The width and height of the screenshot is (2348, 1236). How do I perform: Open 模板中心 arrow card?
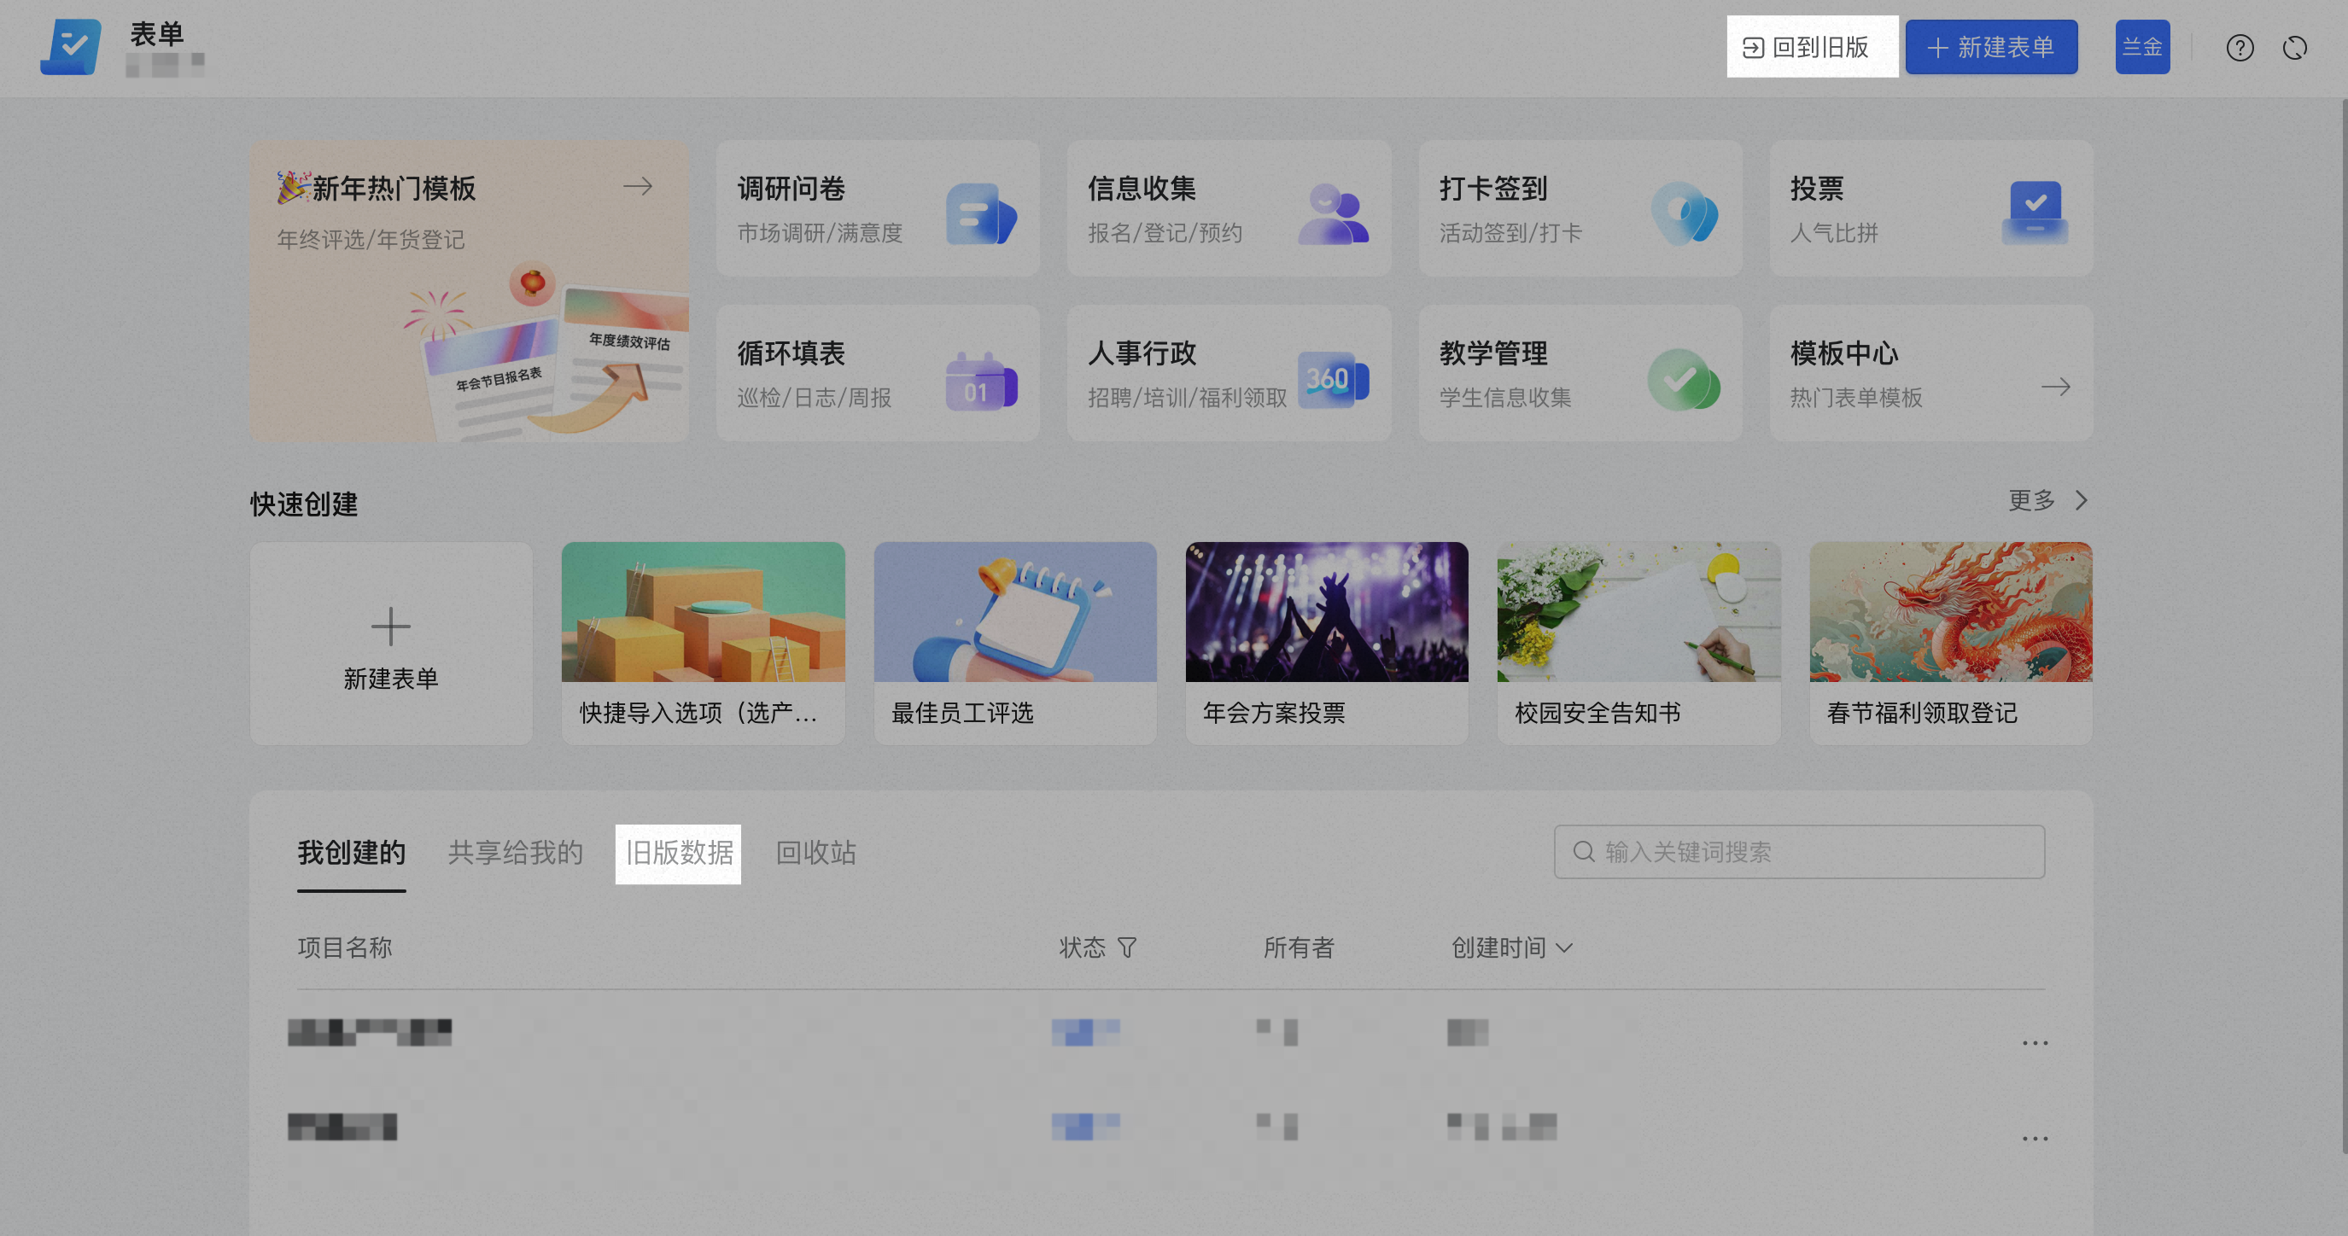click(x=1930, y=374)
